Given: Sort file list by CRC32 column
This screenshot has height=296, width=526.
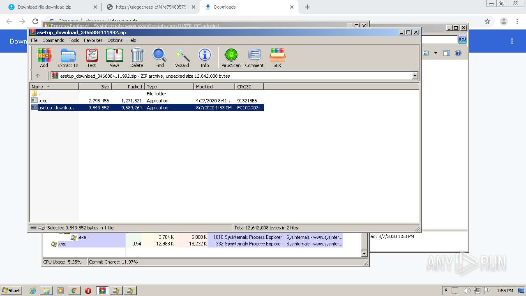Looking at the screenshot, I should click(249, 86).
